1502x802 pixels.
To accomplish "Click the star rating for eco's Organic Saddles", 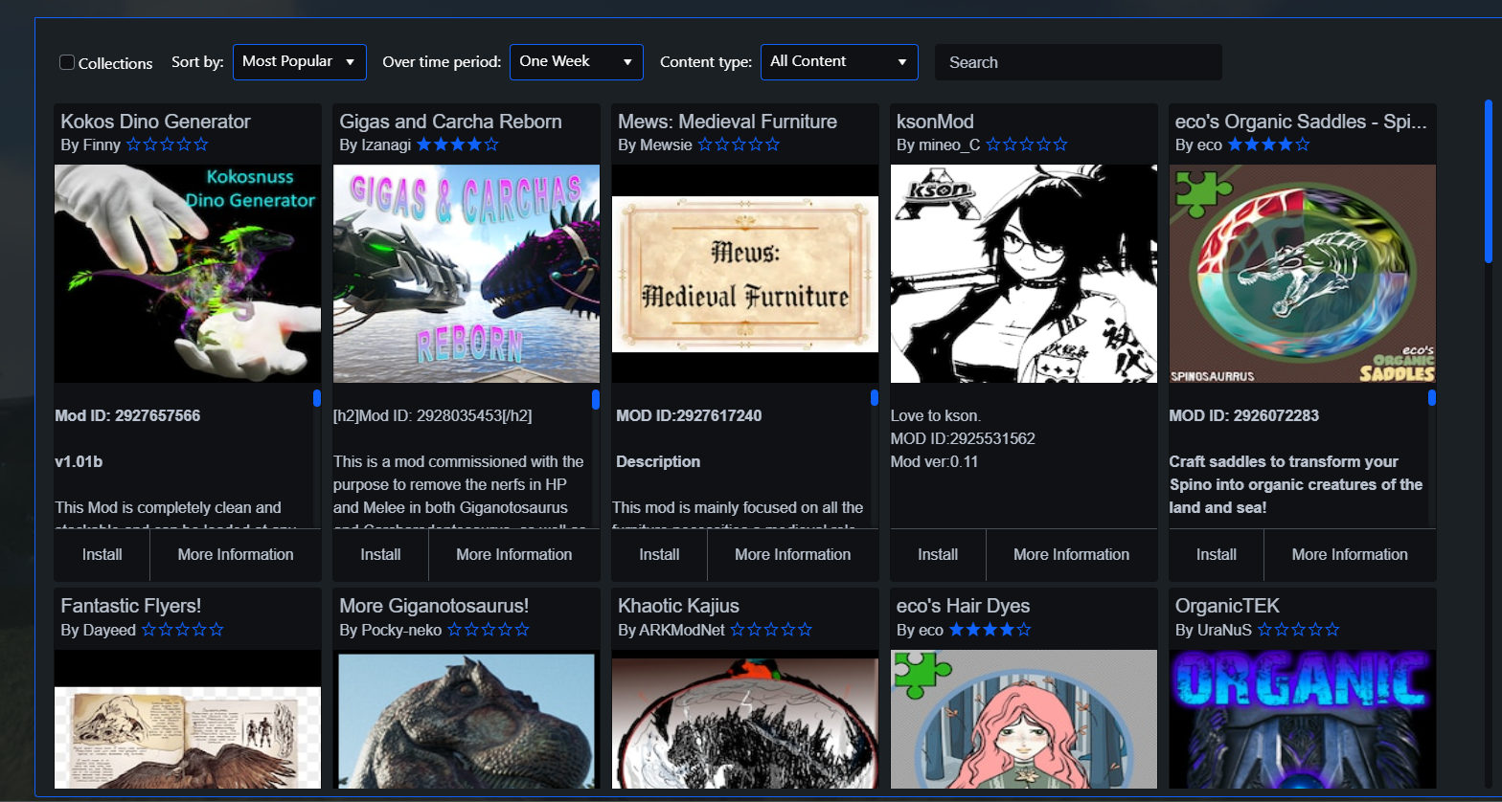I will point(1268,145).
